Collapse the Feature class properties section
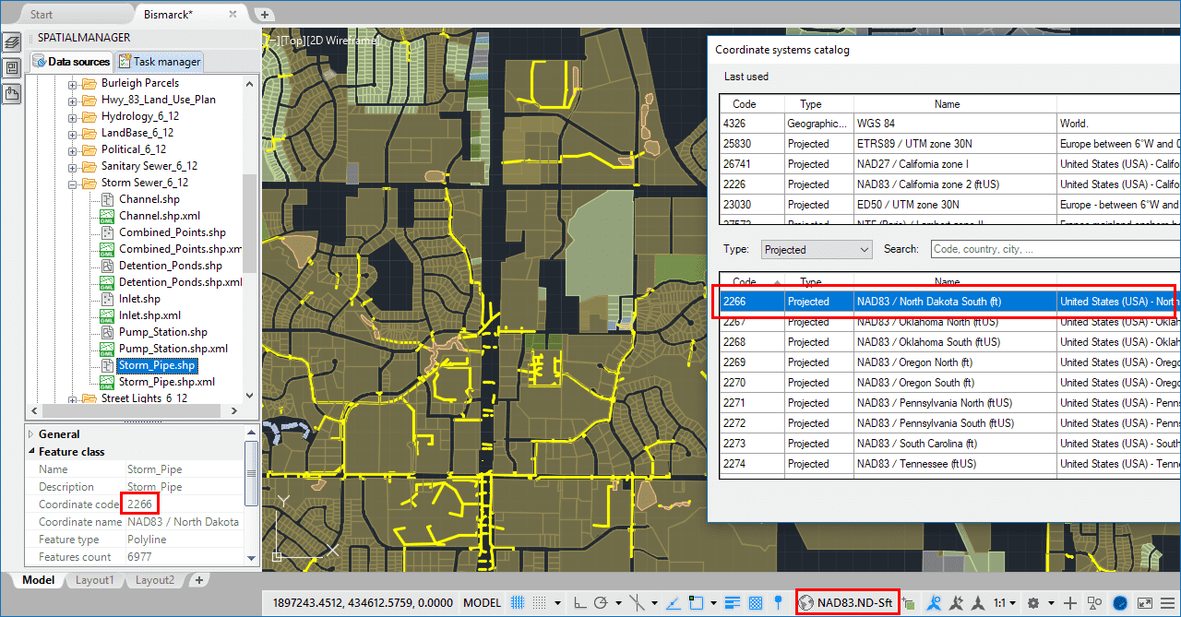The height and width of the screenshot is (617, 1181). click(31, 452)
